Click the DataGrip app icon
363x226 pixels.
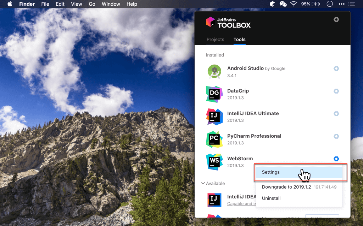pyautogui.click(x=214, y=94)
